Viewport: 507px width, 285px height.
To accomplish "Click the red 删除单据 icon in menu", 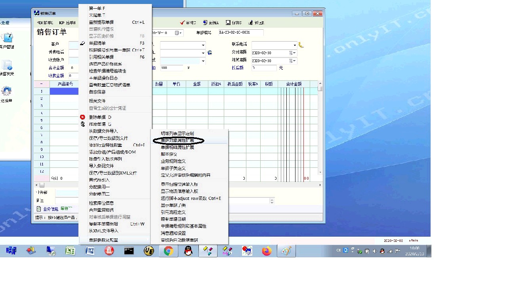I will point(82,117).
